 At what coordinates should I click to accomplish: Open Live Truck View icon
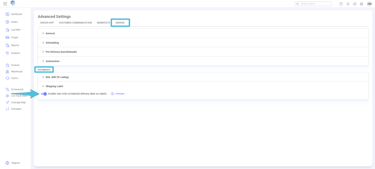(7, 96)
